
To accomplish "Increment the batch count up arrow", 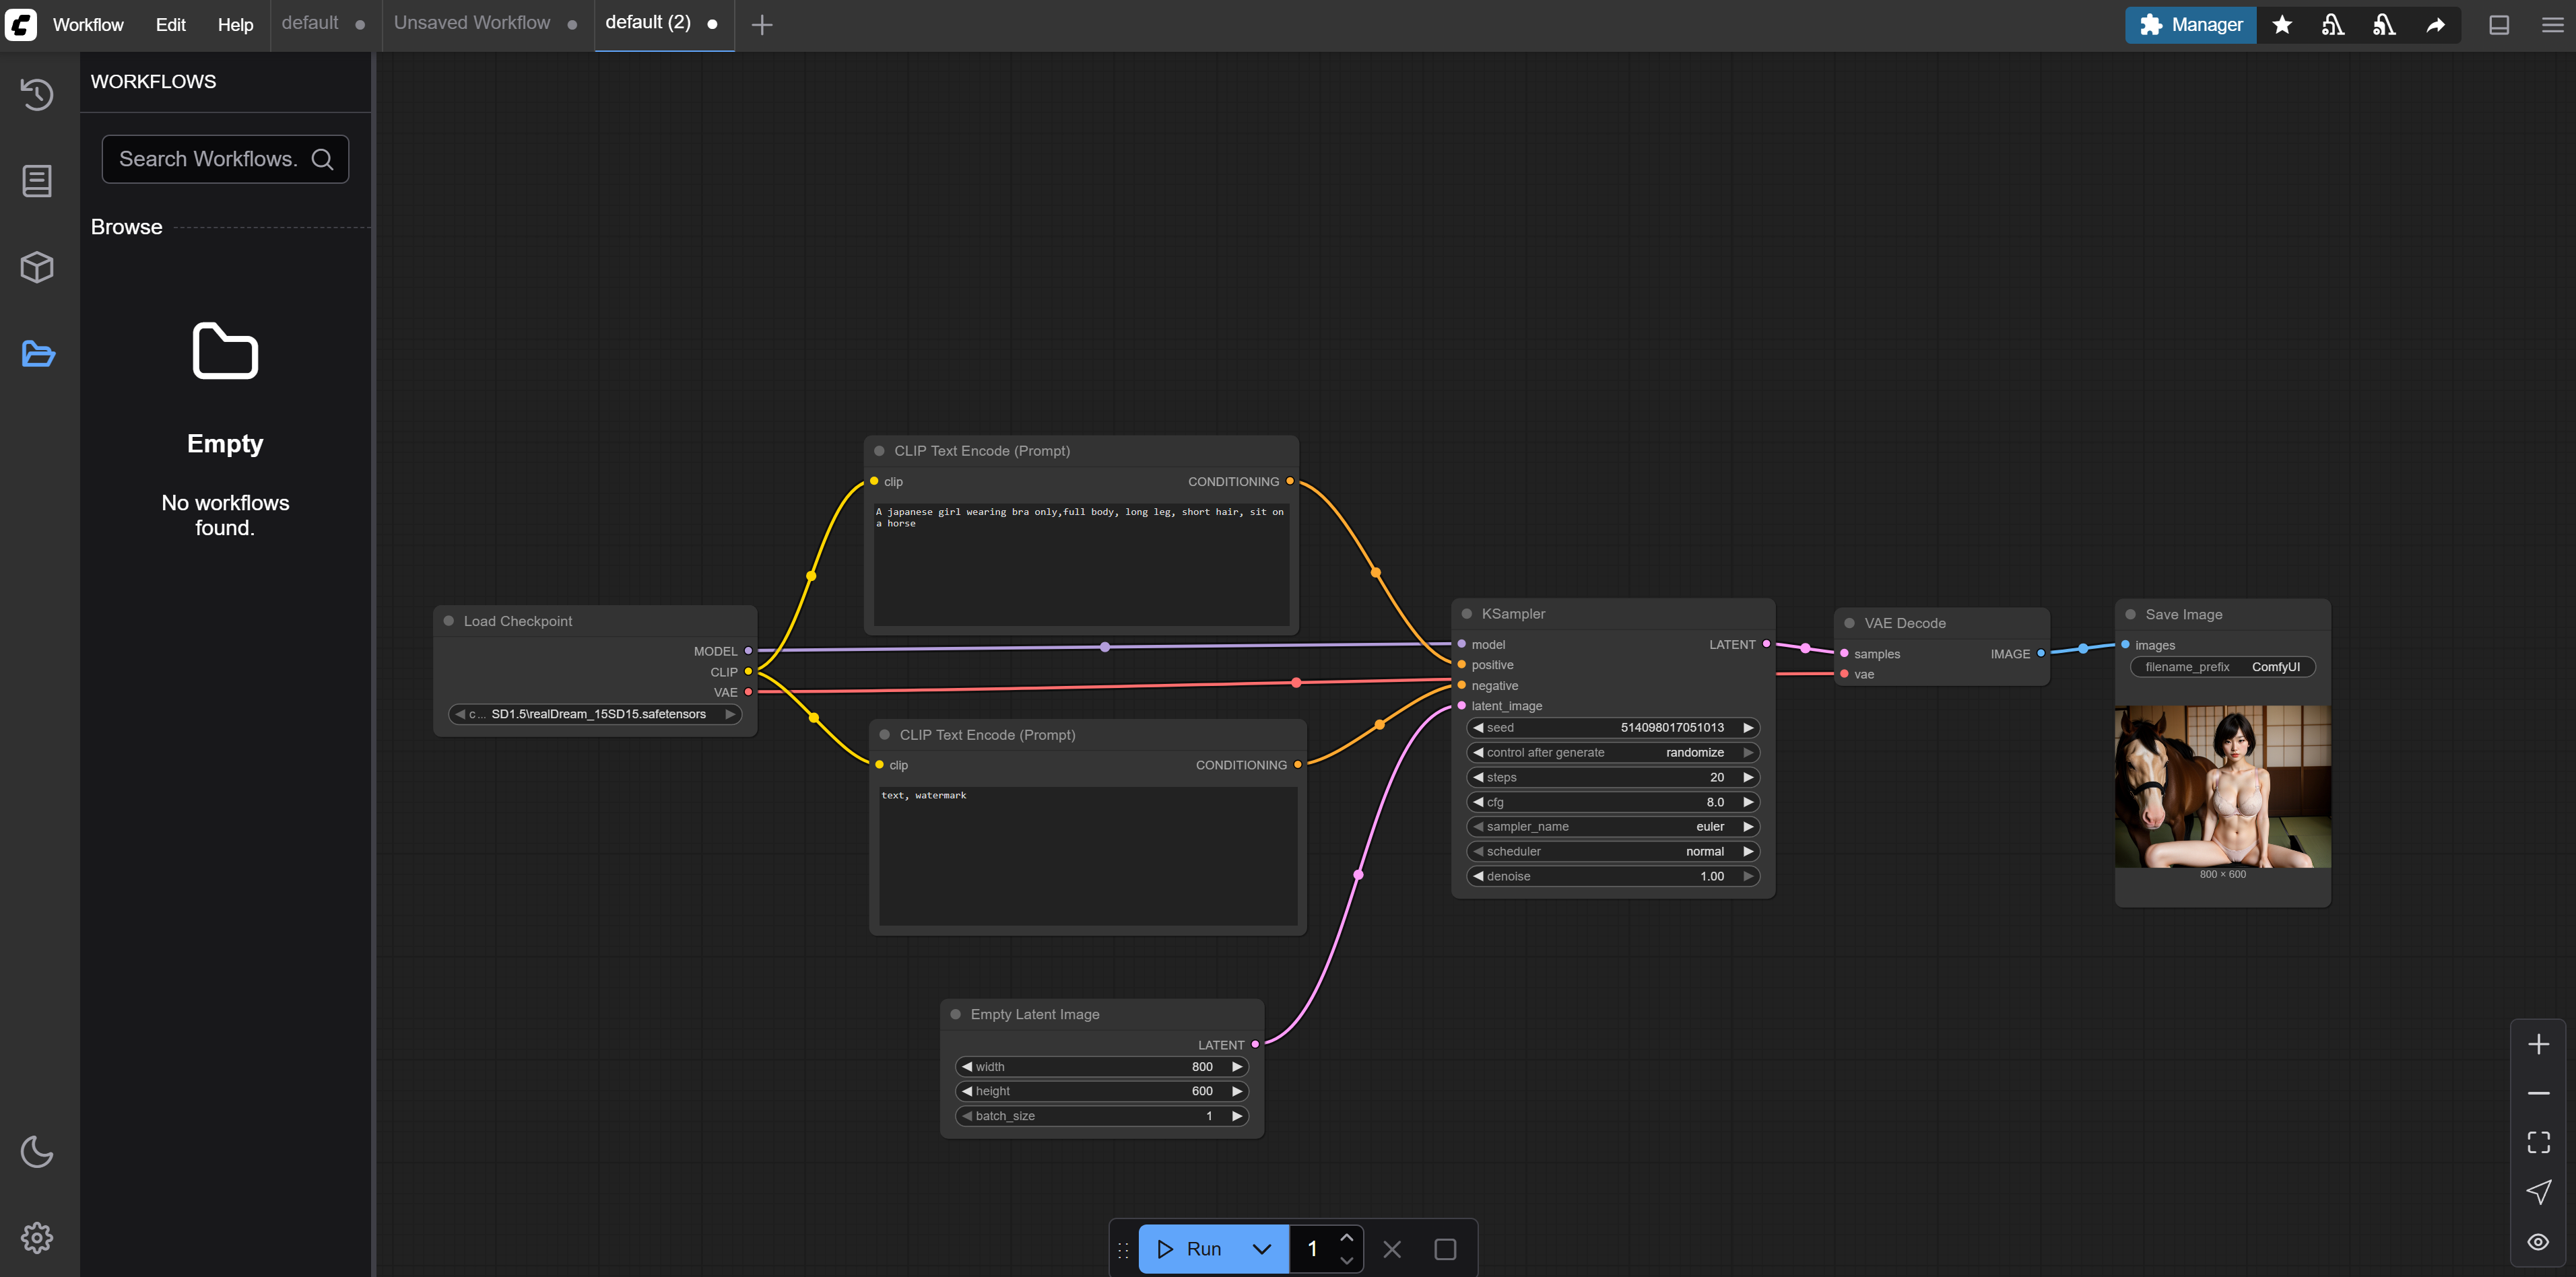I will [1346, 1238].
